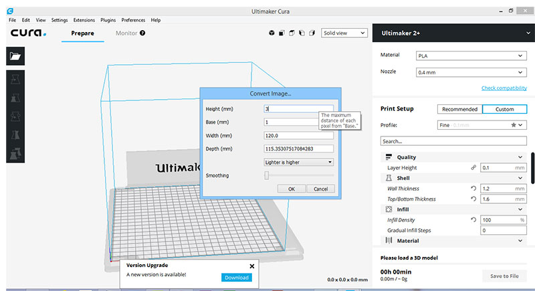
Task: Click the star icon in Profile field
Action: pos(513,125)
